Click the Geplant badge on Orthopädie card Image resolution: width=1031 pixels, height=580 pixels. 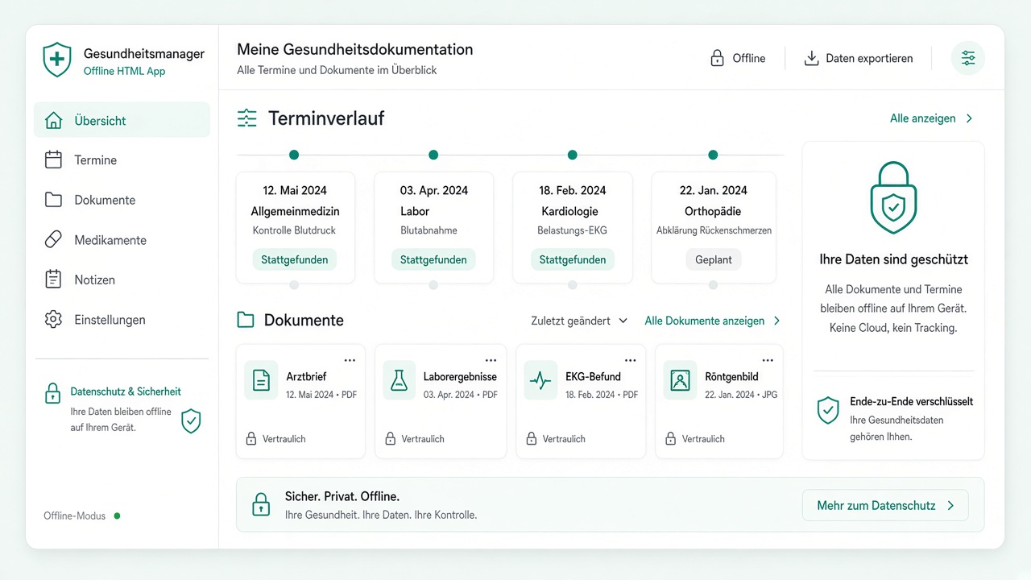tap(714, 259)
